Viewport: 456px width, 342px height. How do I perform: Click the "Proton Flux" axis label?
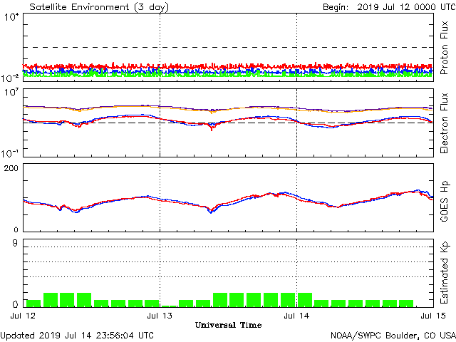444,48
